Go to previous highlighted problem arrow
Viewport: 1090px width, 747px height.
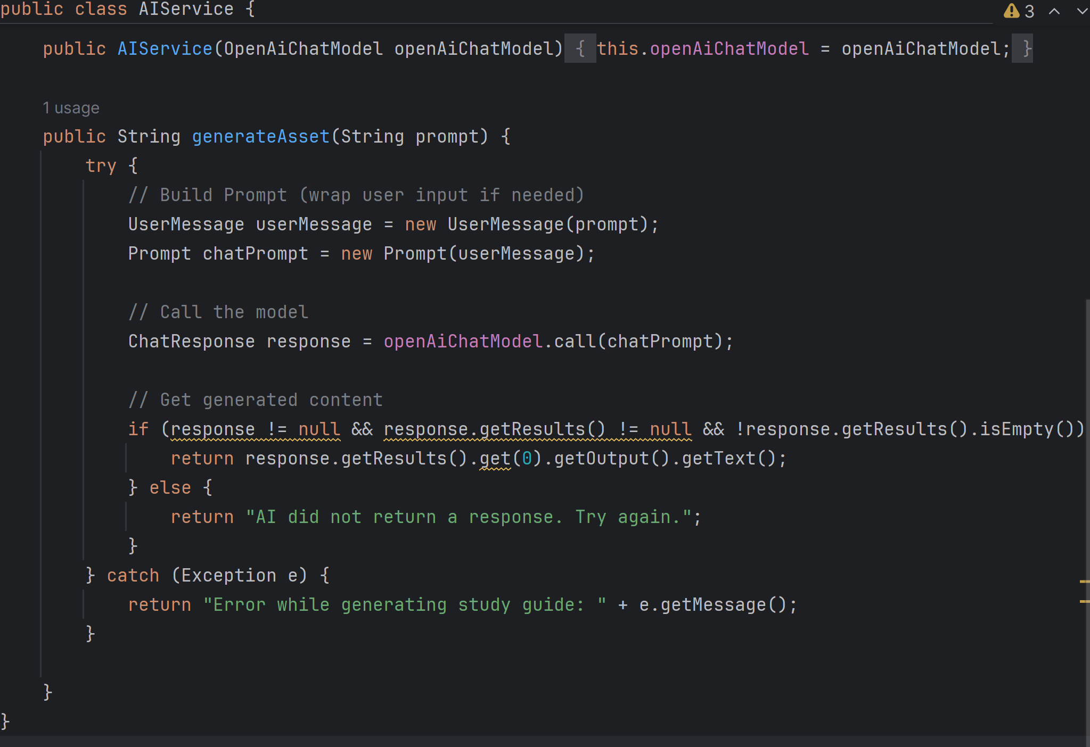[1054, 11]
